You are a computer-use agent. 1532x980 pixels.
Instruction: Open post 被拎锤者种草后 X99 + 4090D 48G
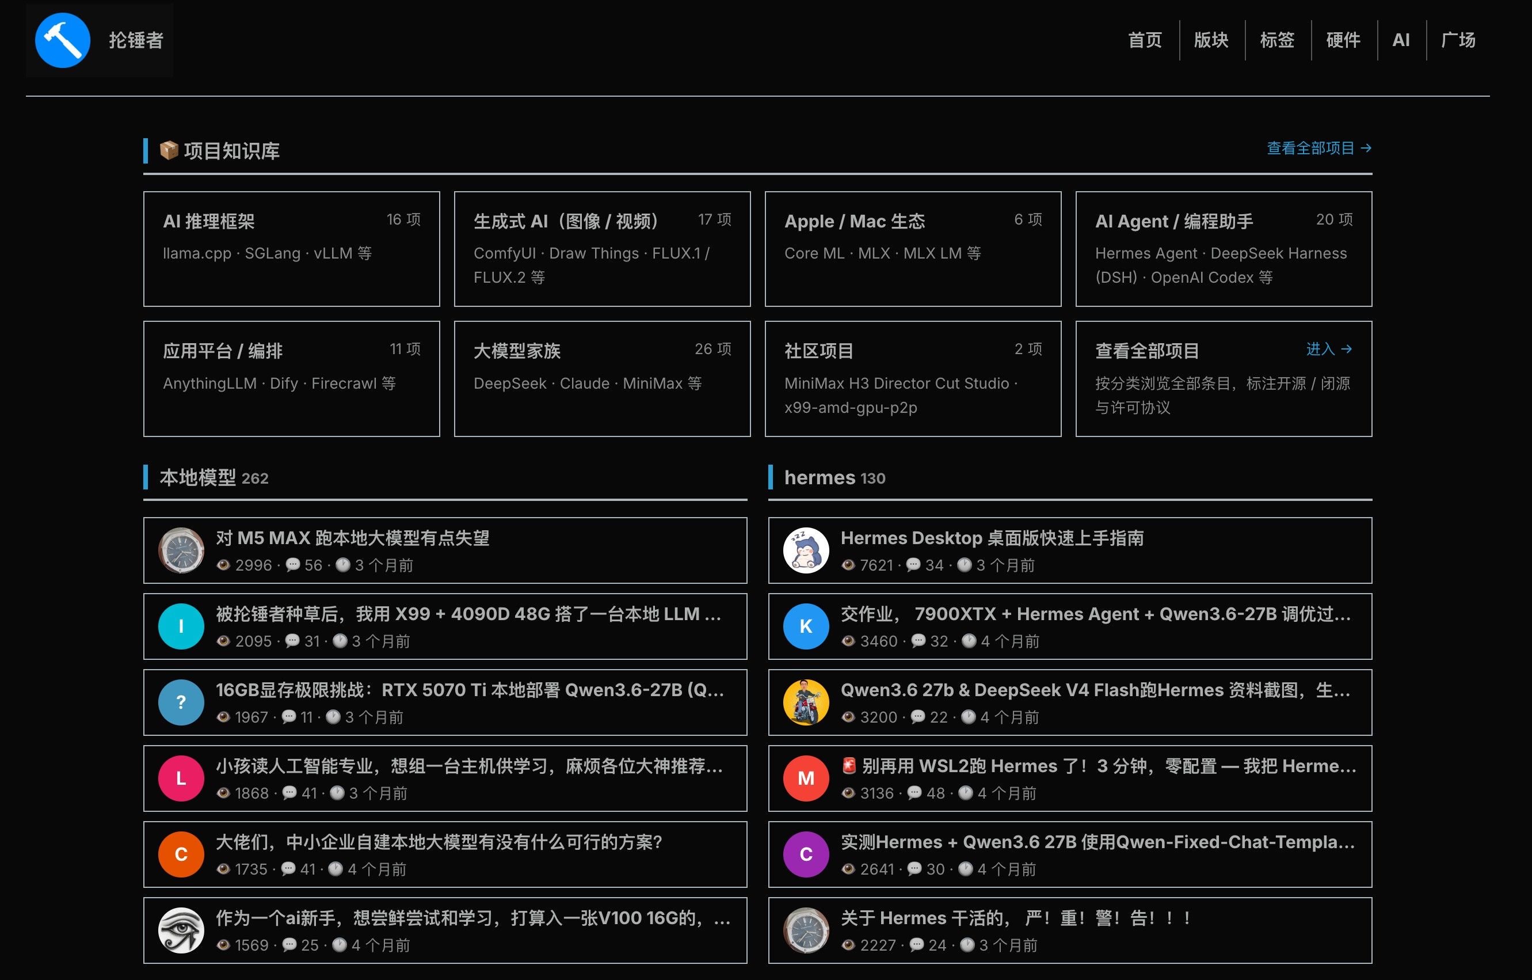(x=468, y=614)
